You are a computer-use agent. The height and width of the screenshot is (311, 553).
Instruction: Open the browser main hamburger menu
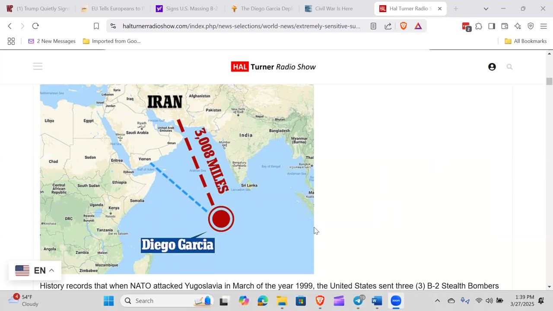tap(543, 26)
